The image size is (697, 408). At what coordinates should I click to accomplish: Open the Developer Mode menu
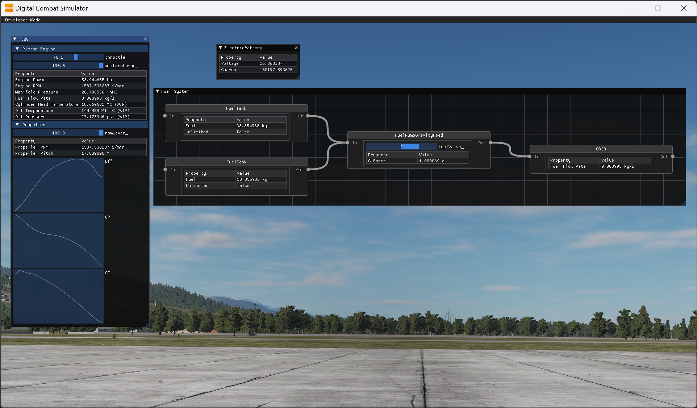[x=23, y=20]
